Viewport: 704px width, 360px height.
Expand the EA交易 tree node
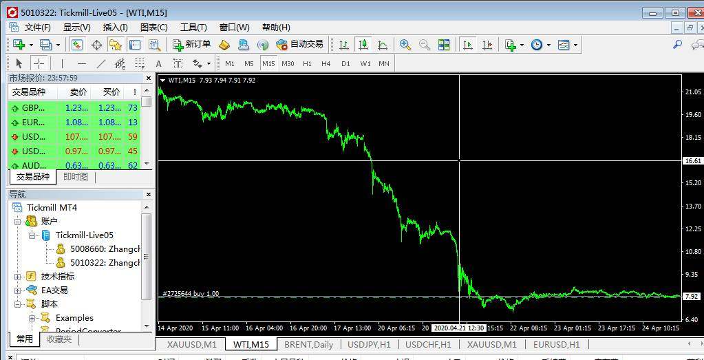point(18,290)
